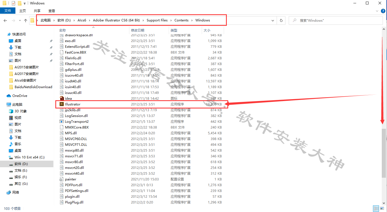The height and width of the screenshot is (212, 387).
Task: Select the PDFSettings.dll file name
Action: click(x=77, y=191)
